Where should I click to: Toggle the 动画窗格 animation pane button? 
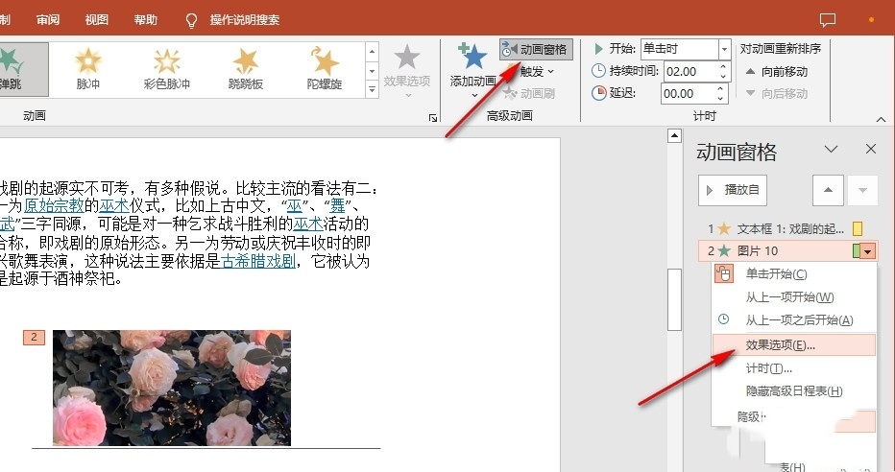coord(536,49)
